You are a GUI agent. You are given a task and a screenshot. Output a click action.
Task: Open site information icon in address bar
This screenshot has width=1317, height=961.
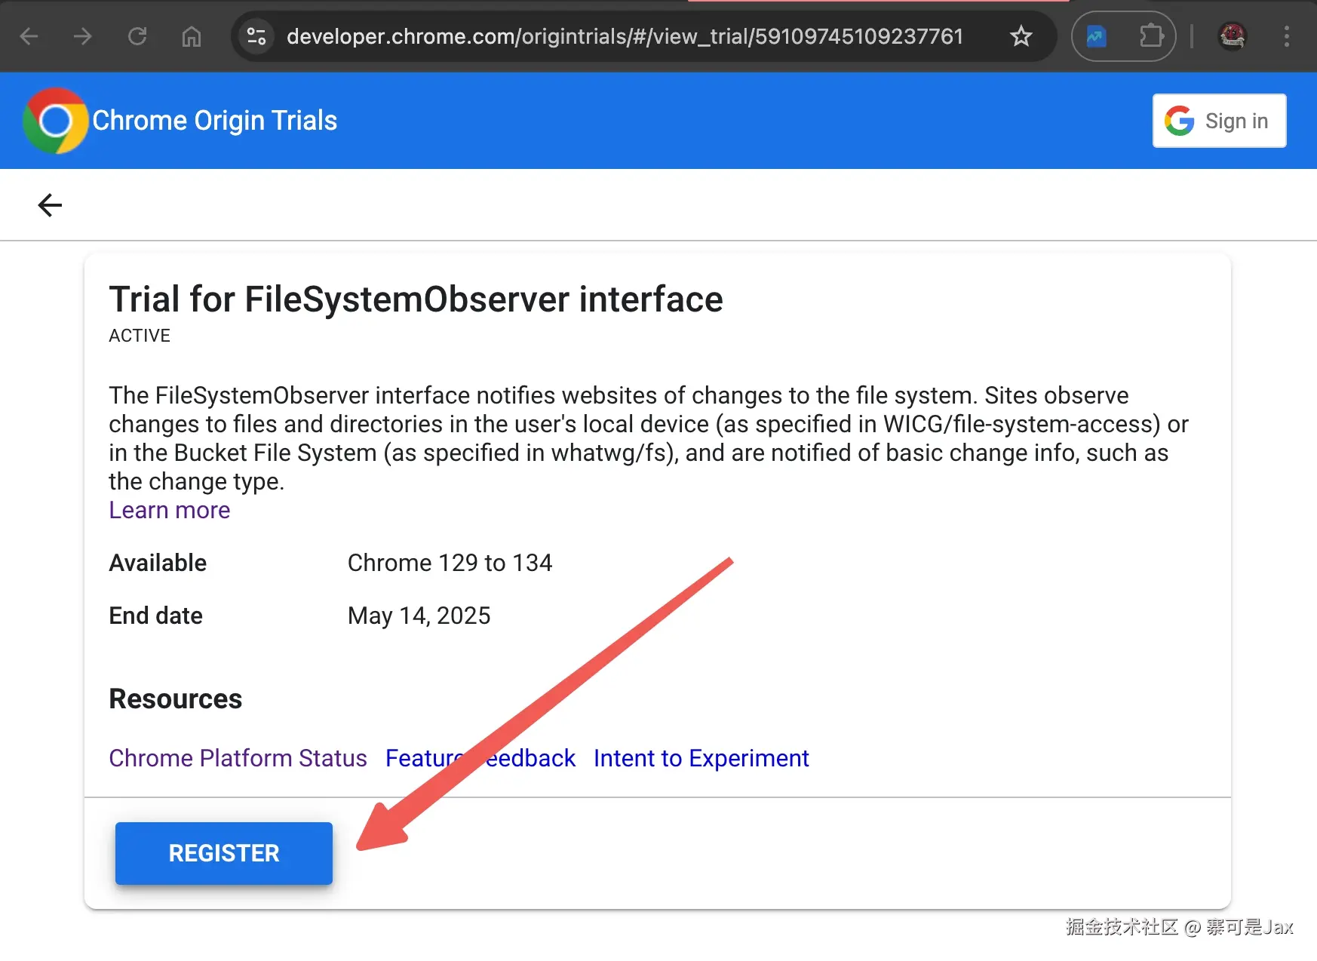pyautogui.click(x=256, y=36)
